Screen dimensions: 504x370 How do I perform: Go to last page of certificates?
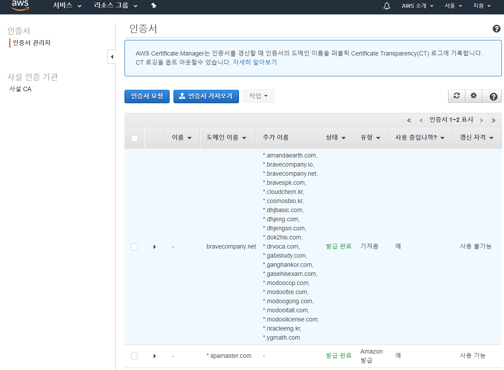[494, 120]
